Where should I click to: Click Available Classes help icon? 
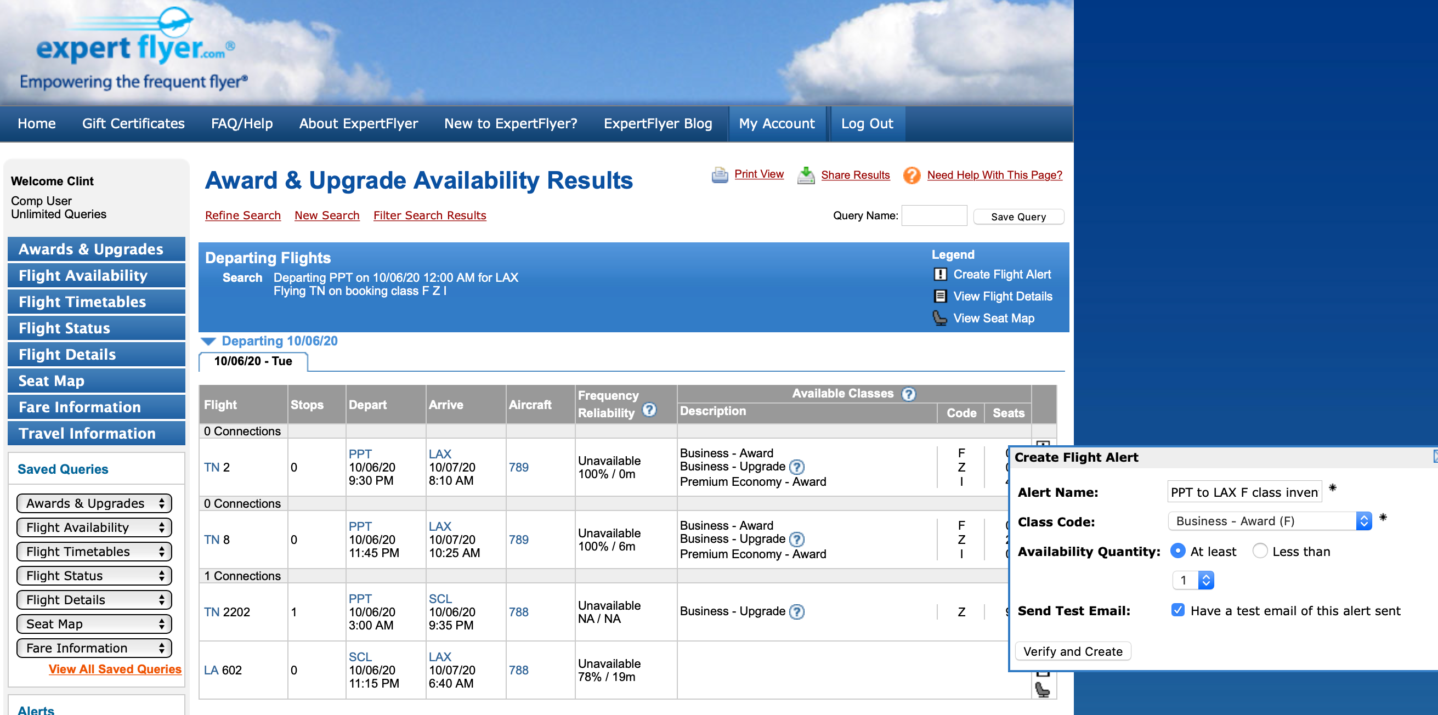(909, 394)
